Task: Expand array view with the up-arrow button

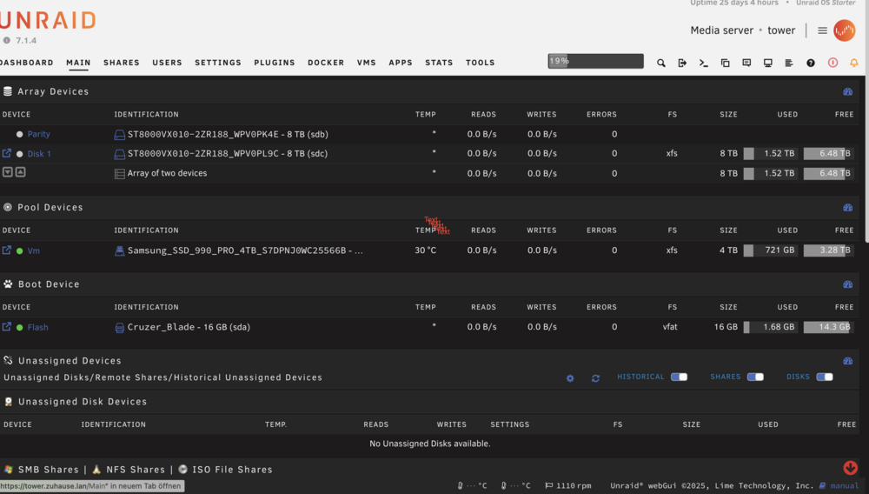Action: click(x=20, y=172)
